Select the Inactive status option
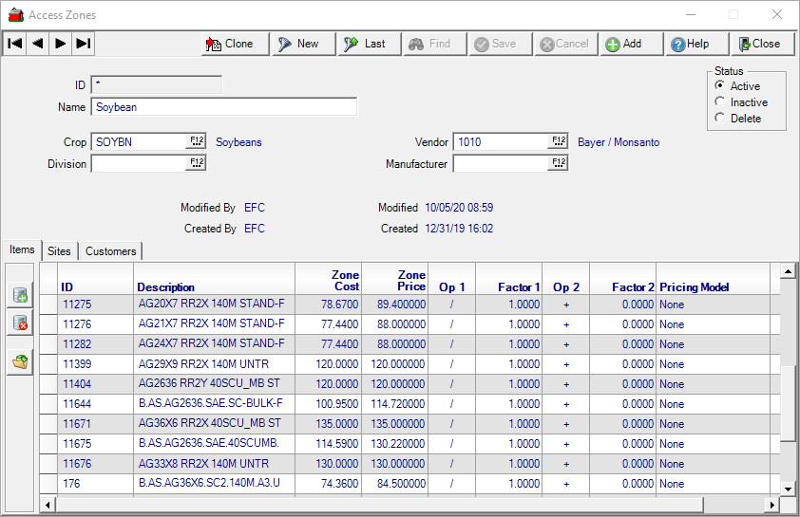The height and width of the screenshot is (517, 800). point(720,102)
